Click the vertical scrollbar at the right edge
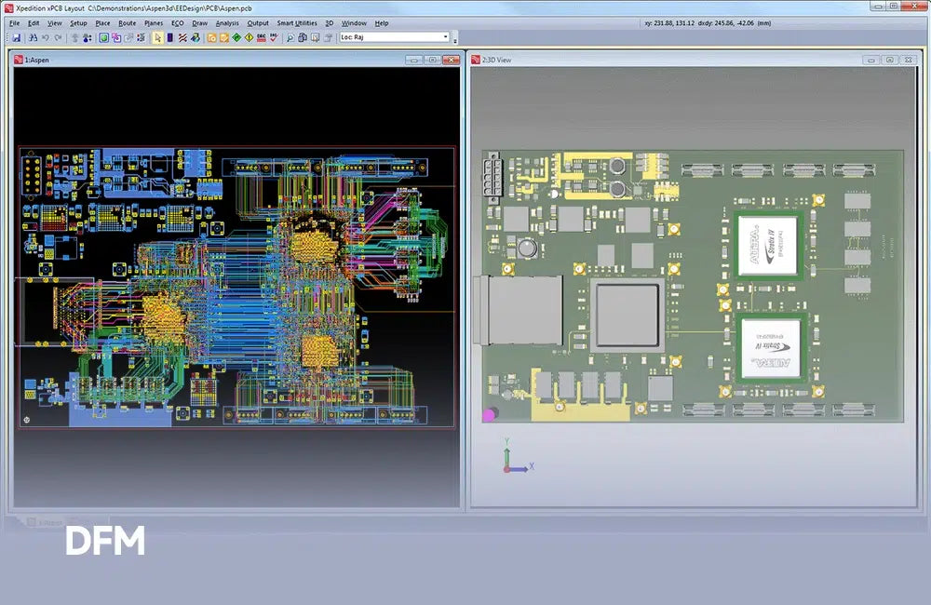Image resolution: width=931 pixels, height=605 pixels. pyautogui.click(x=926, y=279)
